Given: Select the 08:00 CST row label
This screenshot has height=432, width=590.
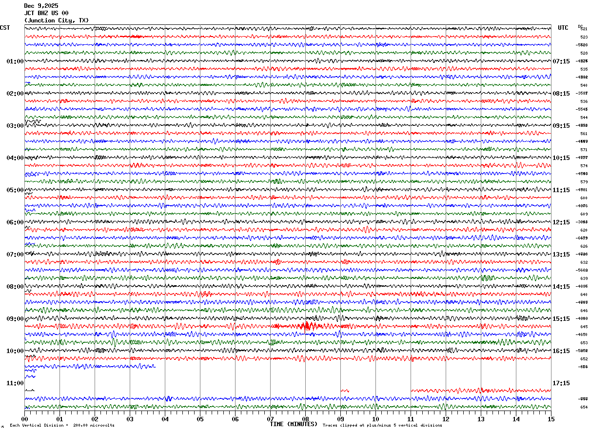Looking at the screenshot, I should tap(15, 287).
